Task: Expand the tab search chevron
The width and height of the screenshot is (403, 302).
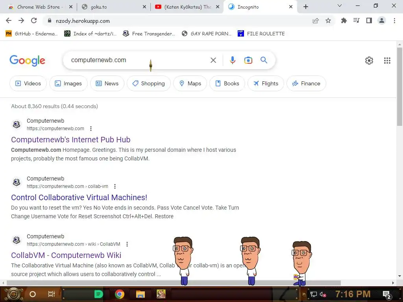Action: click(x=340, y=6)
